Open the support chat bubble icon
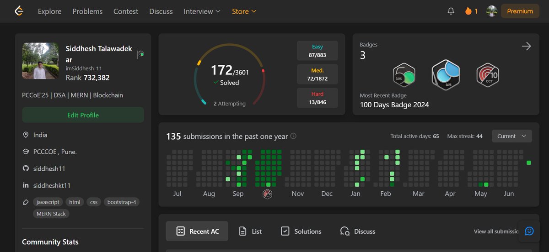The height and width of the screenshot is (252, 549). point(529,231)
